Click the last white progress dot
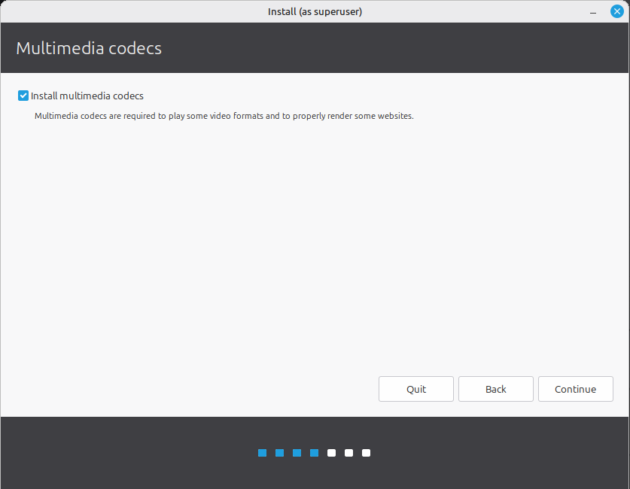This screenshot has height=489, width=630. coord(366,453)
